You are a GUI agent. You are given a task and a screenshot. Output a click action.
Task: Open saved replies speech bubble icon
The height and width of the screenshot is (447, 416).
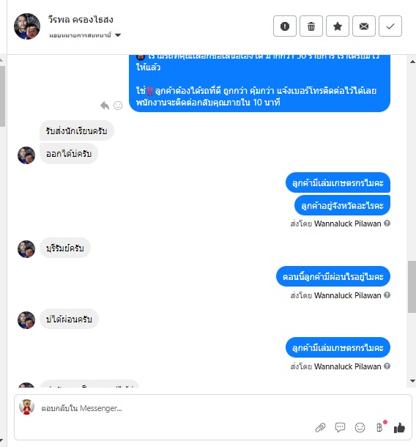pyautogui.click(x=340, y=427)
